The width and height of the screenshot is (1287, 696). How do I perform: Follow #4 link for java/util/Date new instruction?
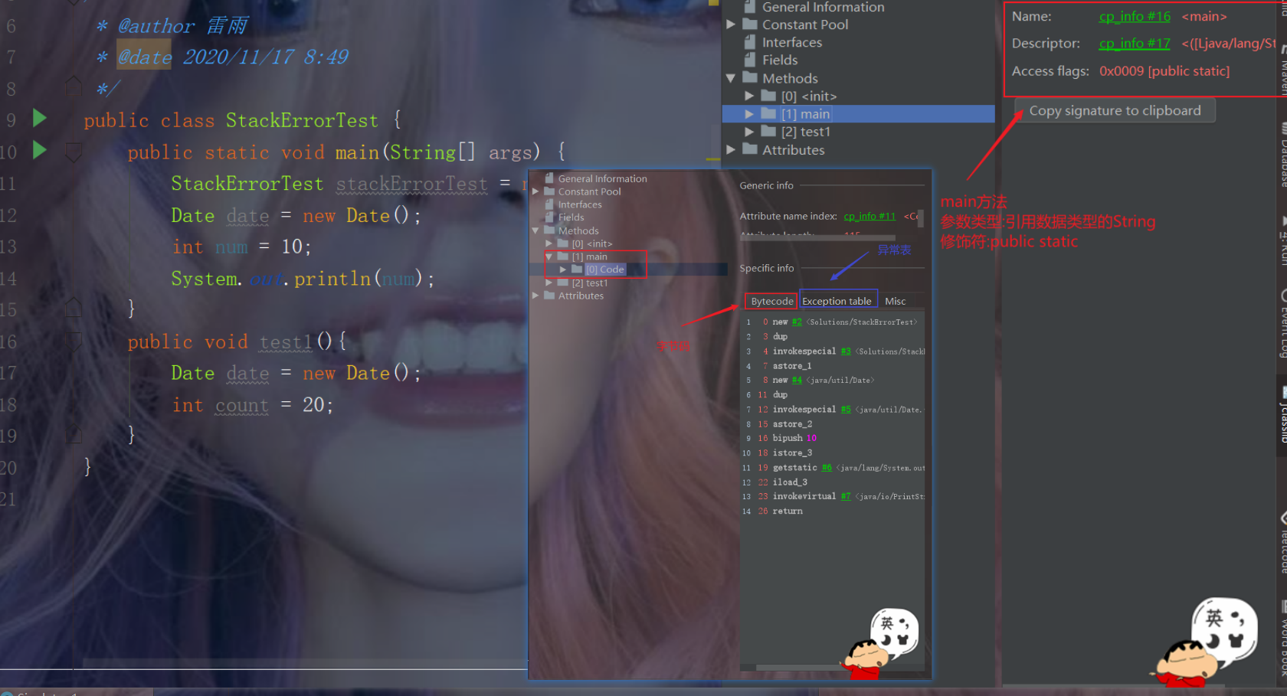797,380
